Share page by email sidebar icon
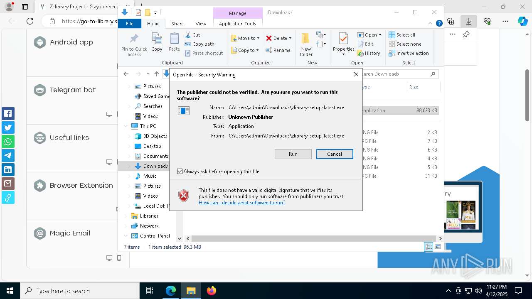 pos(8,183)
